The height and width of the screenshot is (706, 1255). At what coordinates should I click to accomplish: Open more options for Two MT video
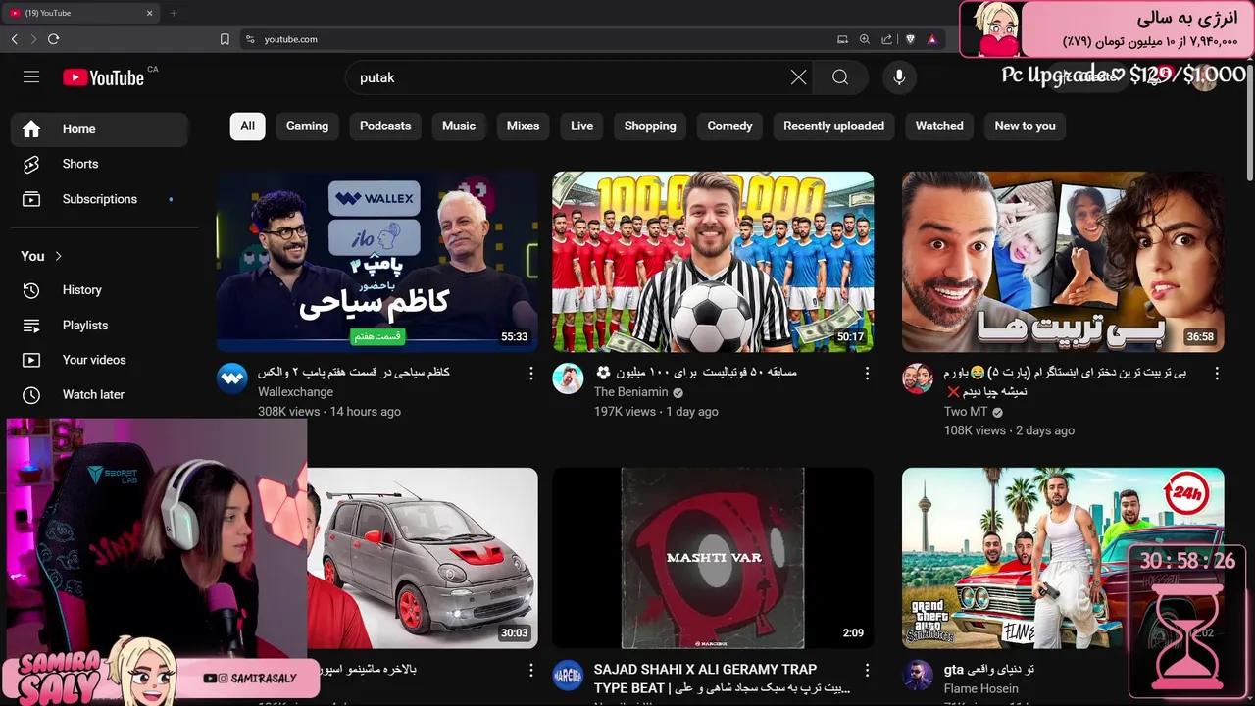click(1217, 374)
